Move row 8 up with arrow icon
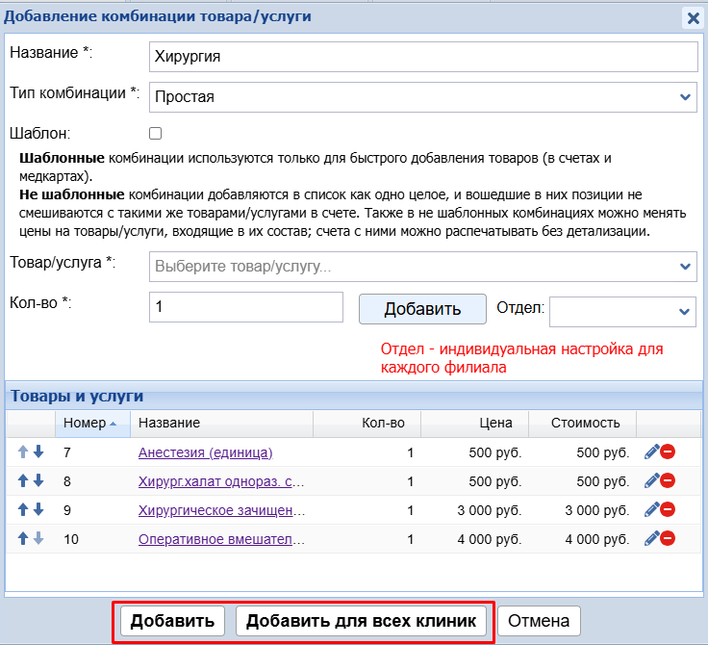The height and width of the screenshot is (645, 708). click(x=23, y=481)
